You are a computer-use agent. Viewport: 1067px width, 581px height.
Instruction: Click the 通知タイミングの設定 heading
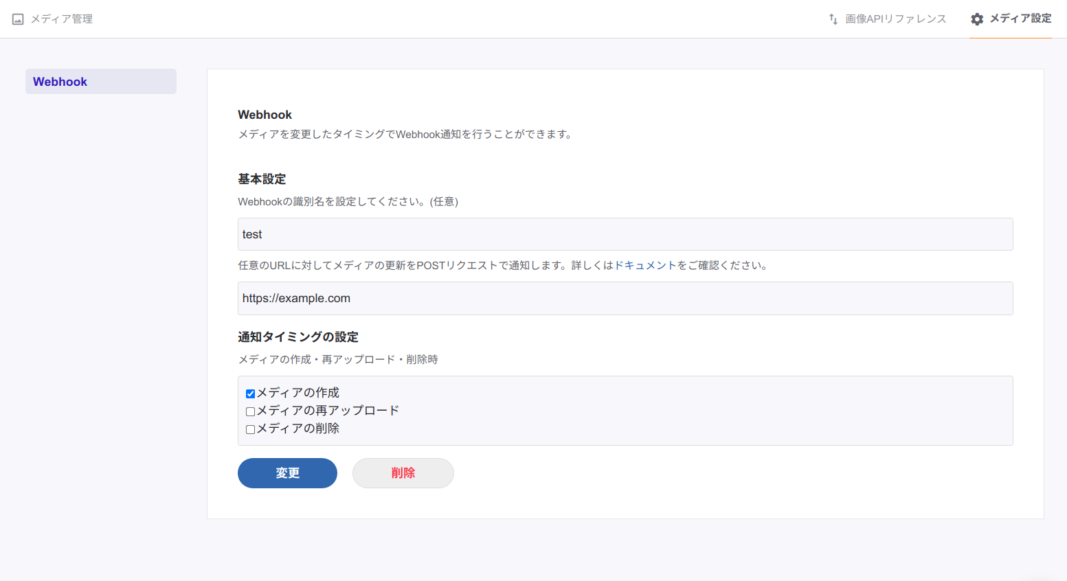298,337
